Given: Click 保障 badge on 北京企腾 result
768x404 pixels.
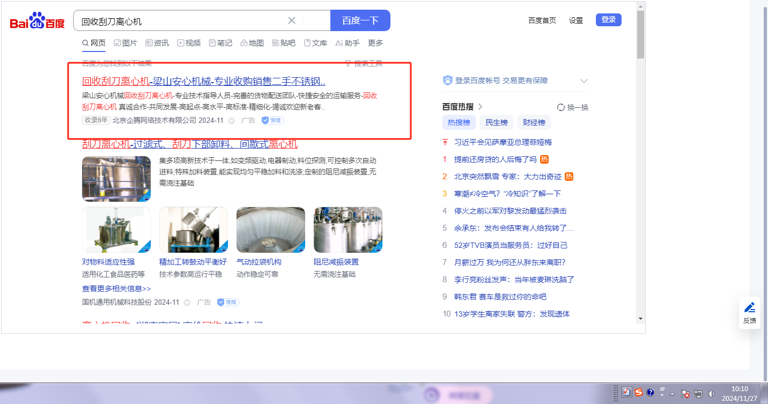Looking at the screenshot, I should [273, 120].
